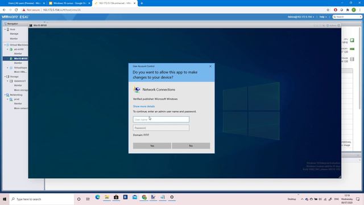Open Task View on the taskbar
Screen dimensions: 364x205
click(x=88, y=199)
